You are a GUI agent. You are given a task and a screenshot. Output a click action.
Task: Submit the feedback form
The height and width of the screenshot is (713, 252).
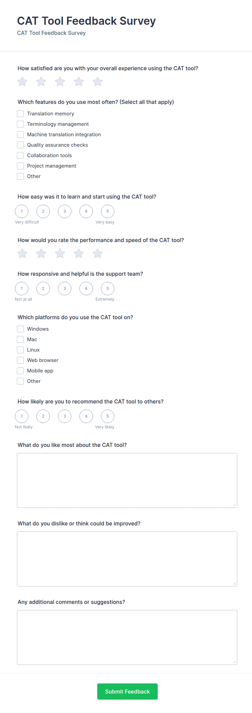pos(127,692)
